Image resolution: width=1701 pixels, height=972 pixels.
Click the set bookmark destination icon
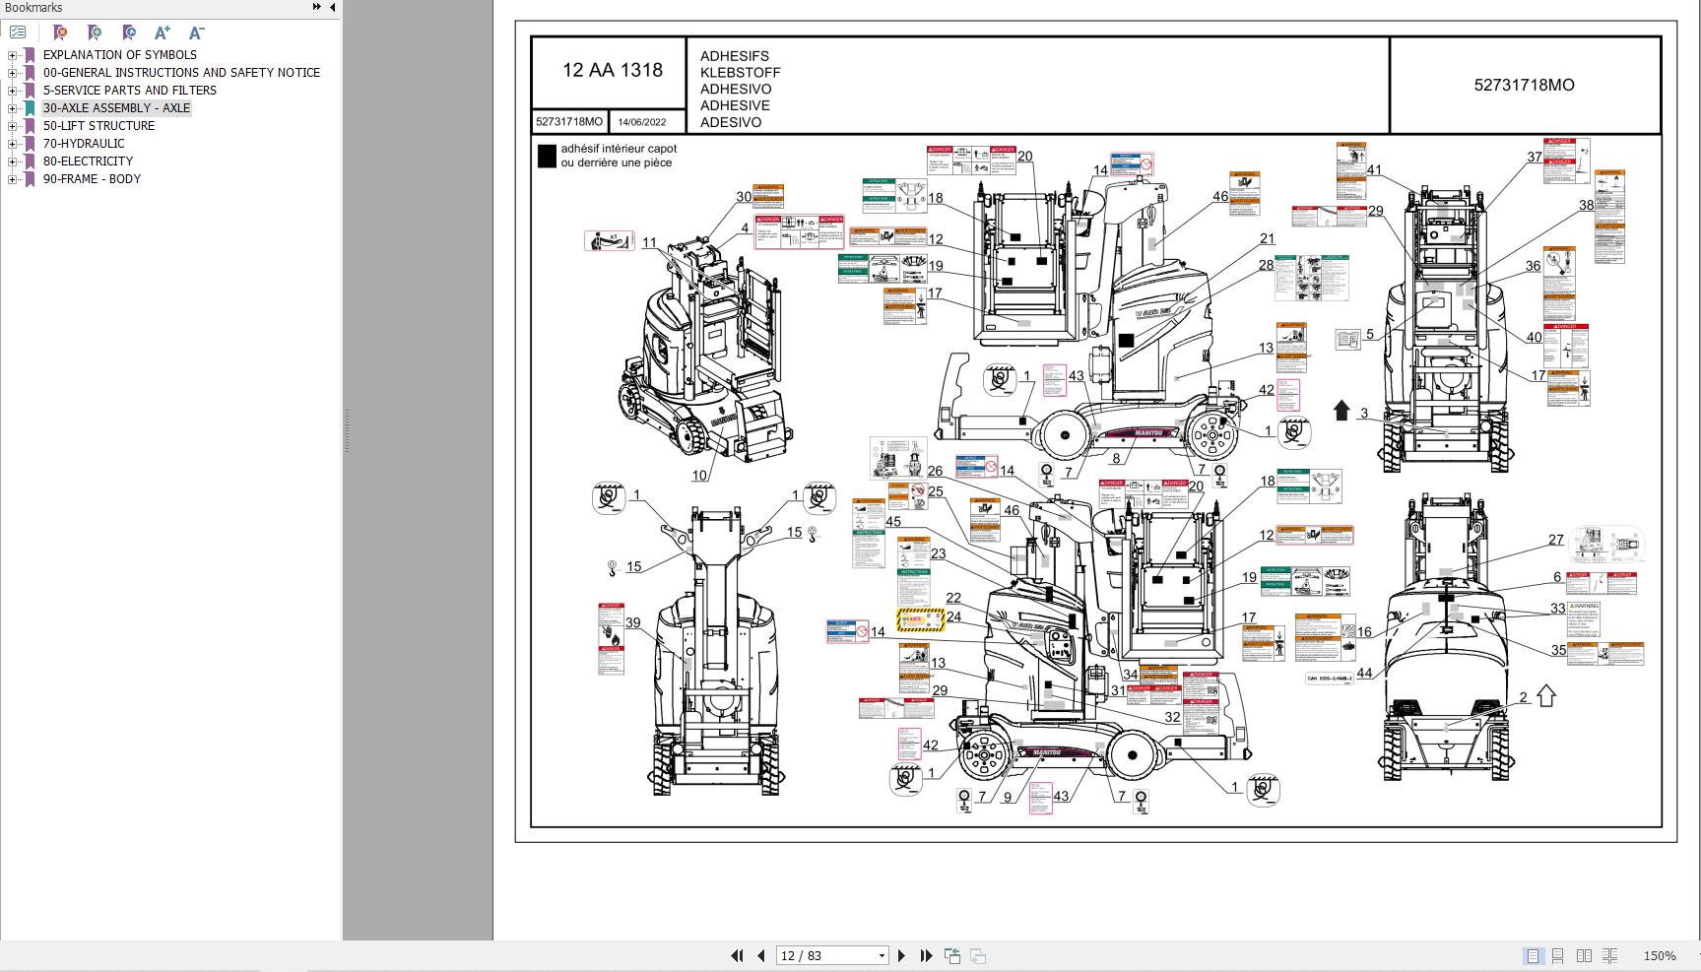coord(129,32)
